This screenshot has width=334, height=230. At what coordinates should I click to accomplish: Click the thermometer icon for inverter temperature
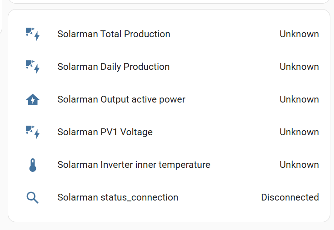[x=33, y=165]
